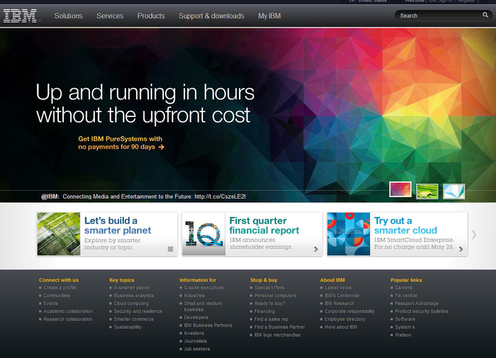Open 'IBM's Centennial' link
This screenshot has height=358, width=496.
point(342,296)
